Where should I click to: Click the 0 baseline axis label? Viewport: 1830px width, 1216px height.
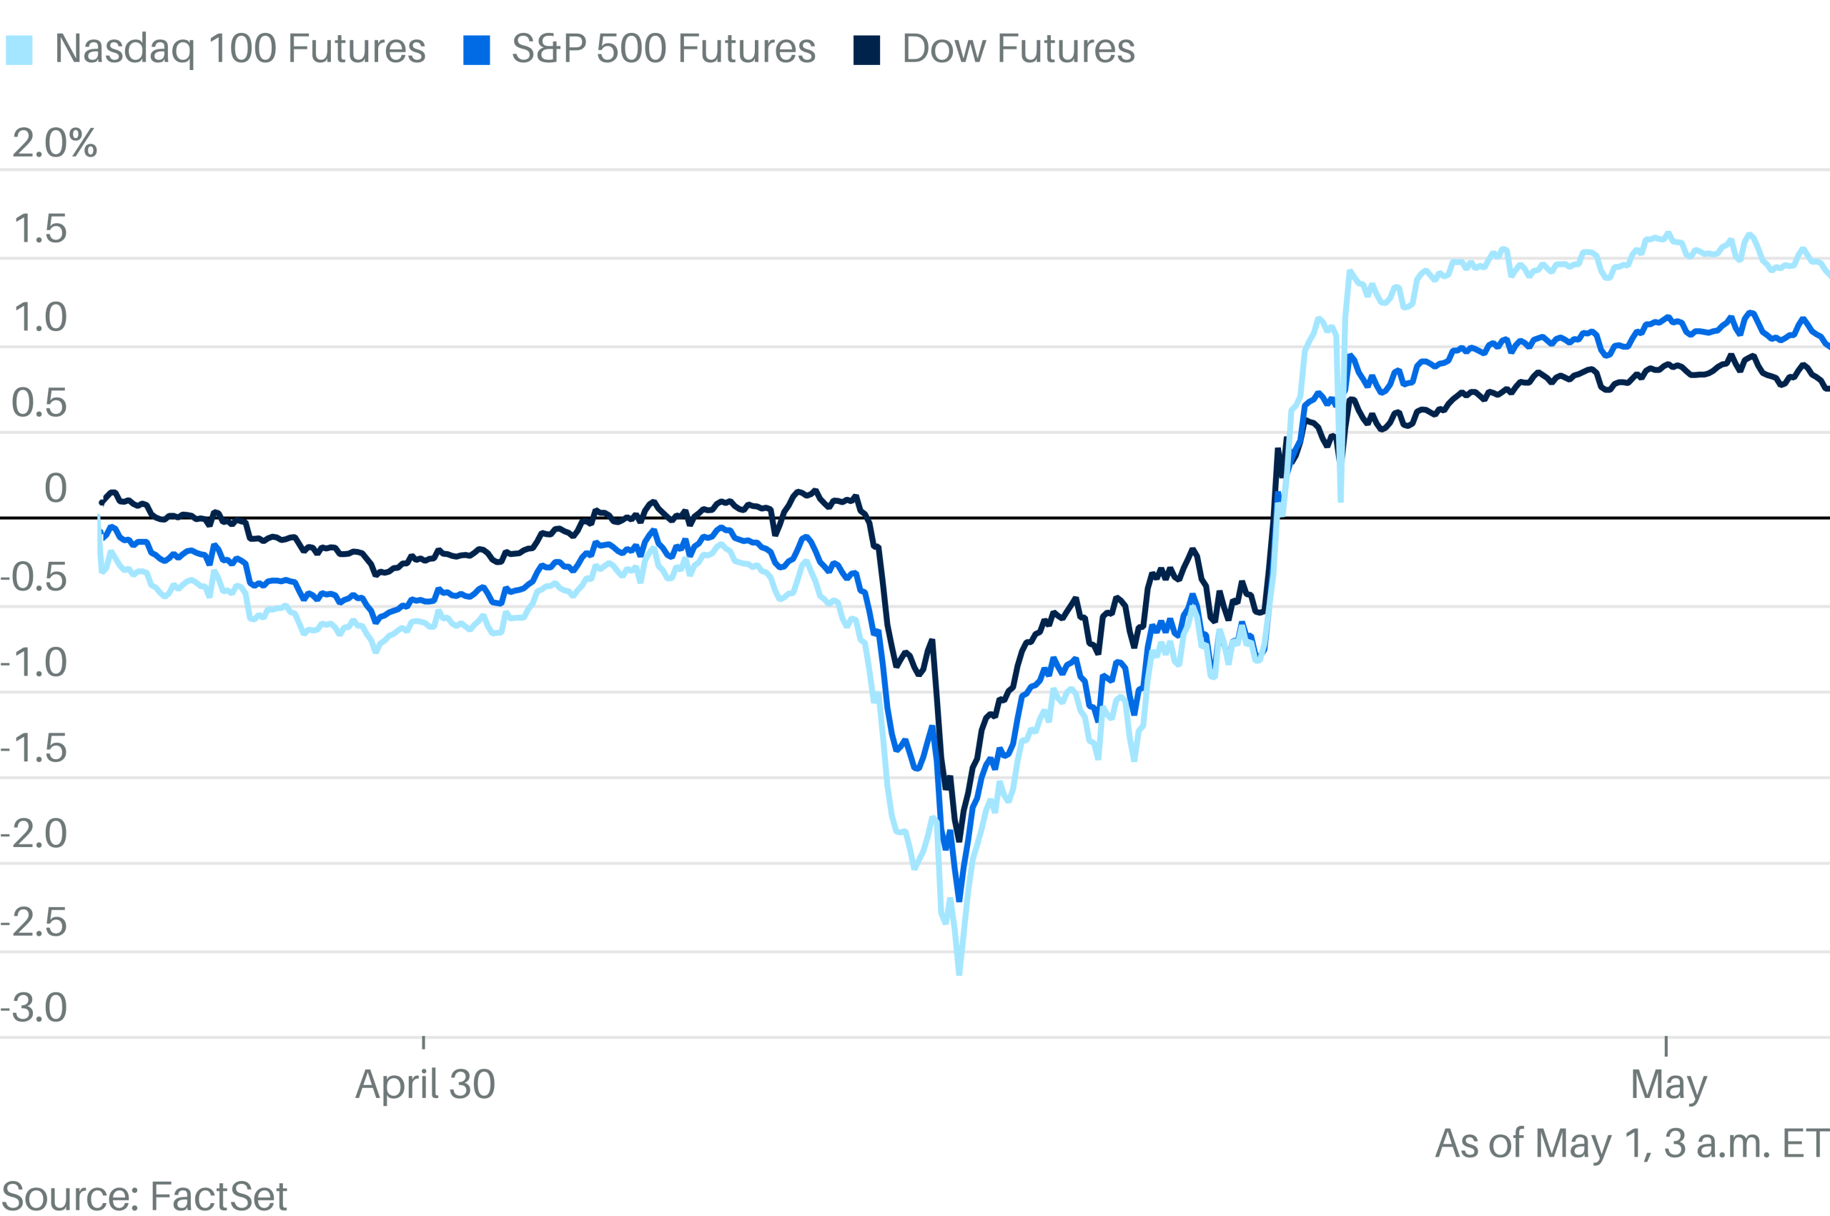coord(55,488)
